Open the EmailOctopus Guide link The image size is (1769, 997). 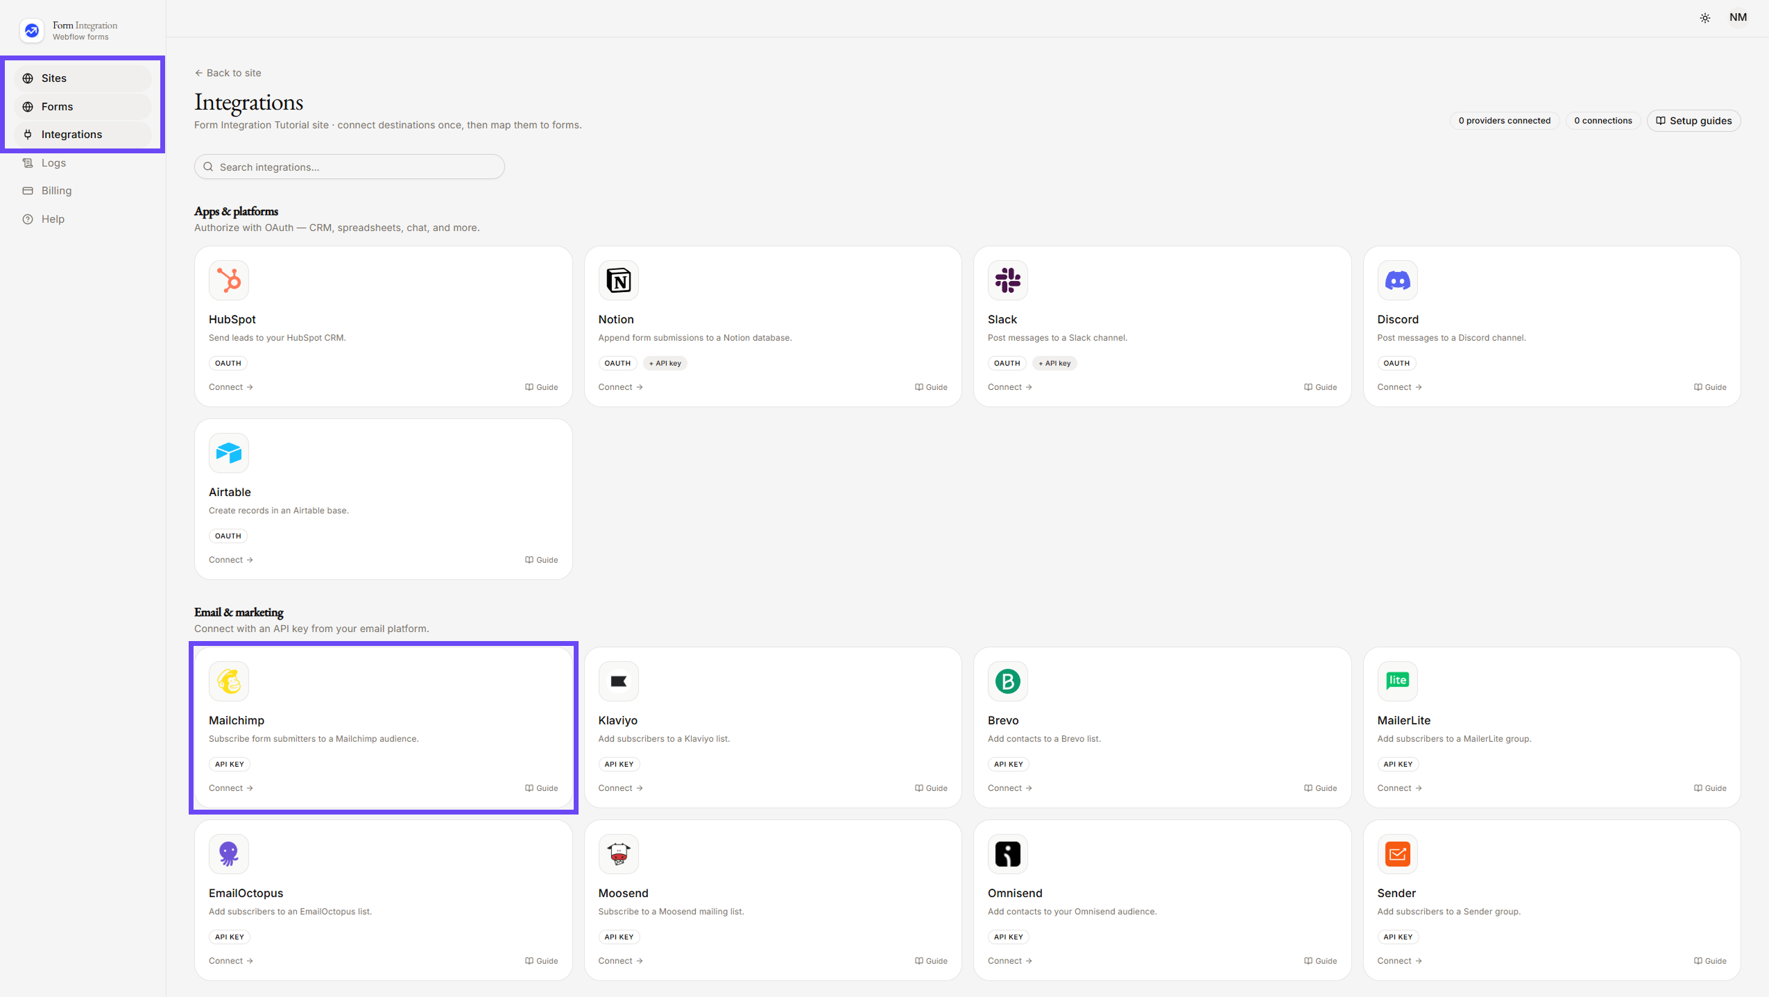(541, 961)
